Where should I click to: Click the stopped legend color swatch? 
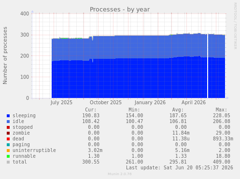pos(8,127)
